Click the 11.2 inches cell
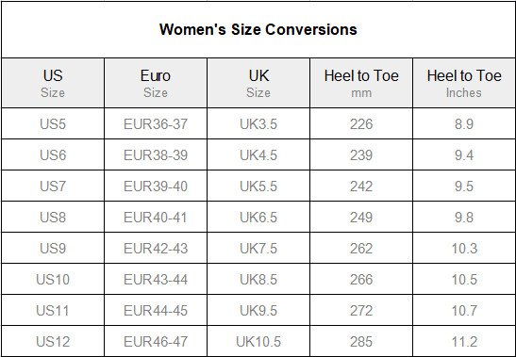 pos(464,342)
